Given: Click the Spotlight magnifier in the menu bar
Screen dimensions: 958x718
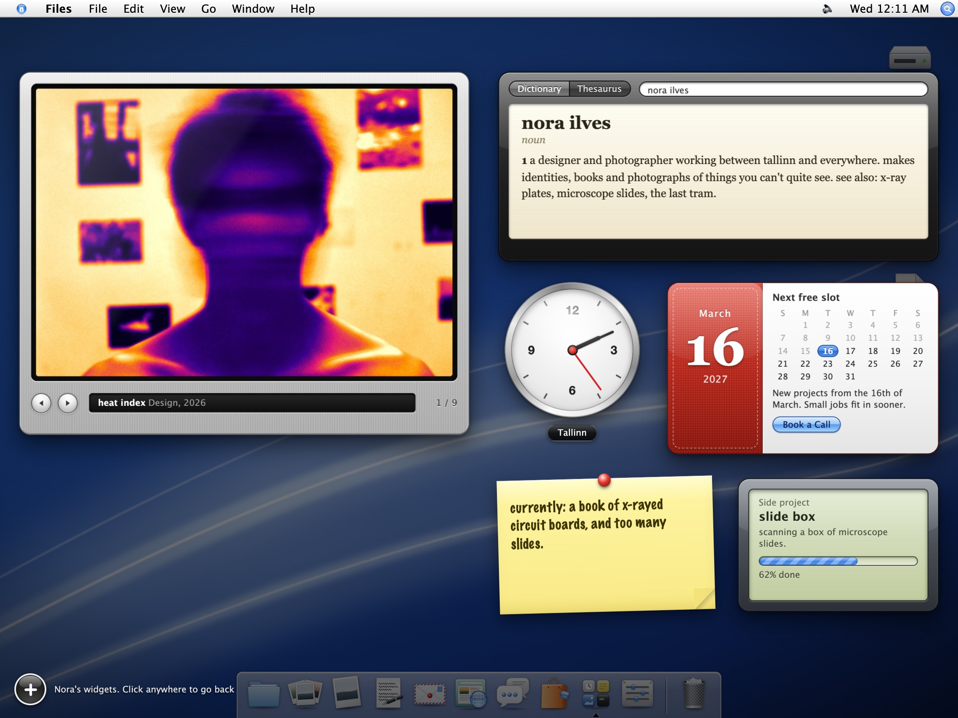Looking at the screenshot, I should (947, 9).
